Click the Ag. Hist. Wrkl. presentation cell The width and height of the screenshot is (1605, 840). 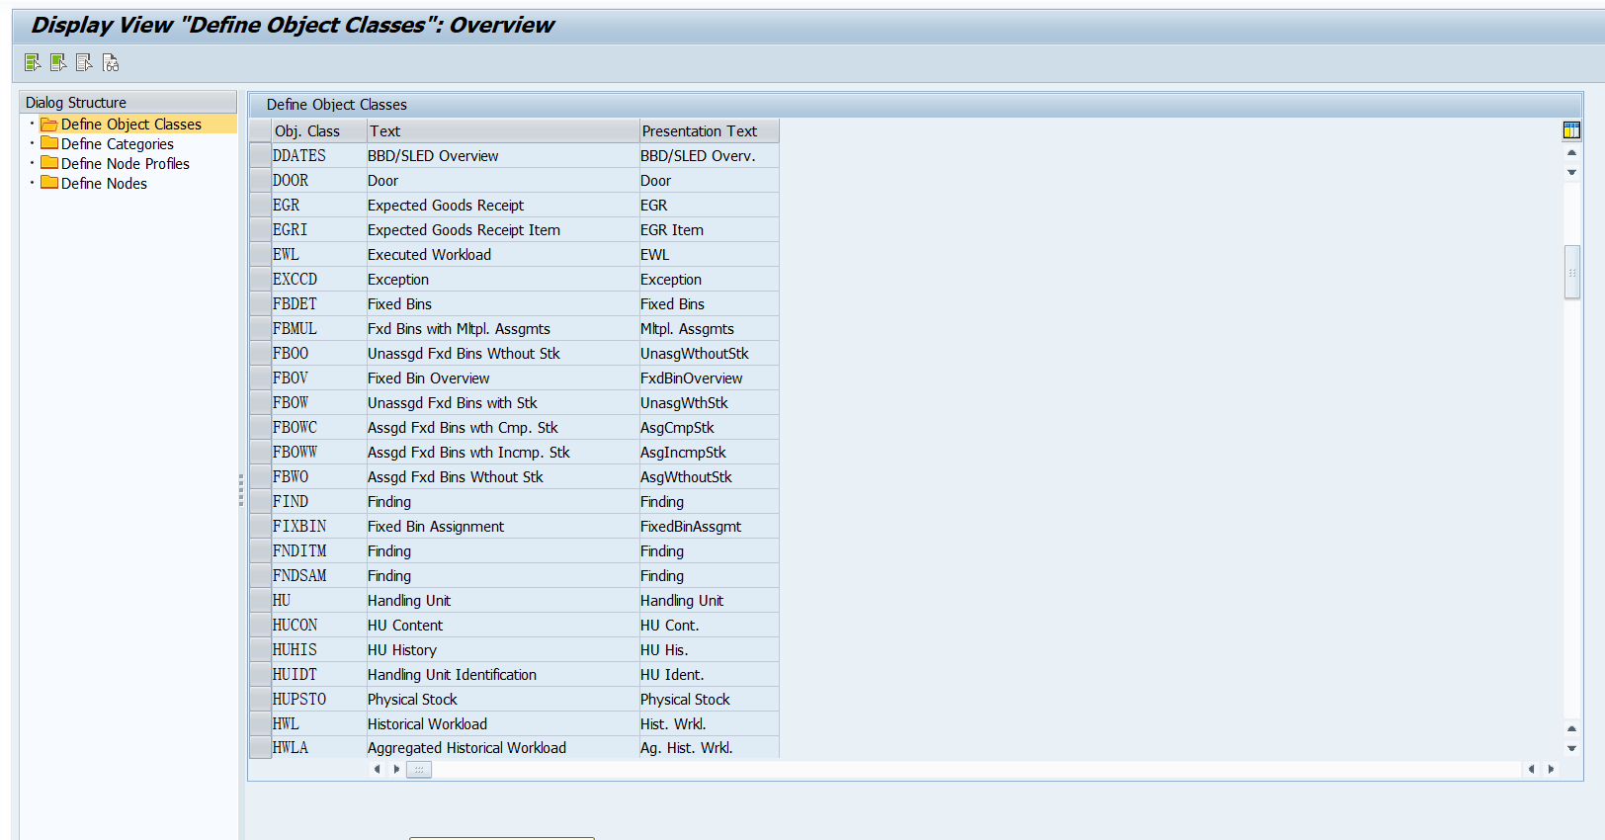[709, 747]
